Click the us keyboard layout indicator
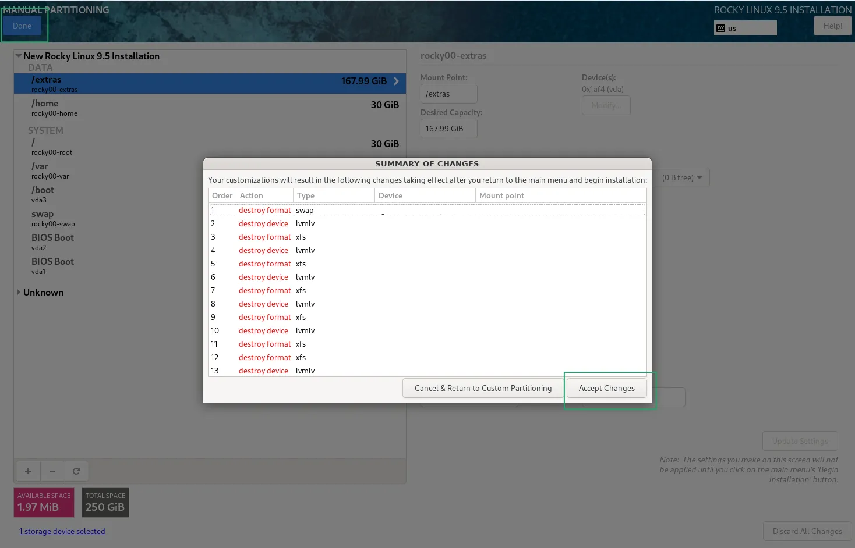The image size is (855, 548). (x=745, y=28)
